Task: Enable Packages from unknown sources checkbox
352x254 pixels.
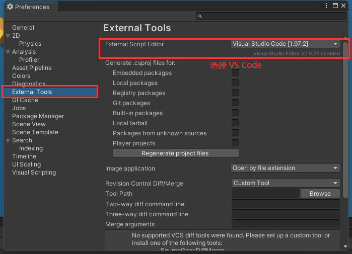Action: (x=235, y=133)
